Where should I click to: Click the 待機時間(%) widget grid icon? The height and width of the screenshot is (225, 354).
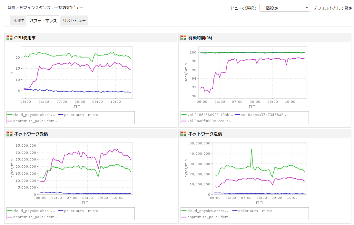(183, 38)
